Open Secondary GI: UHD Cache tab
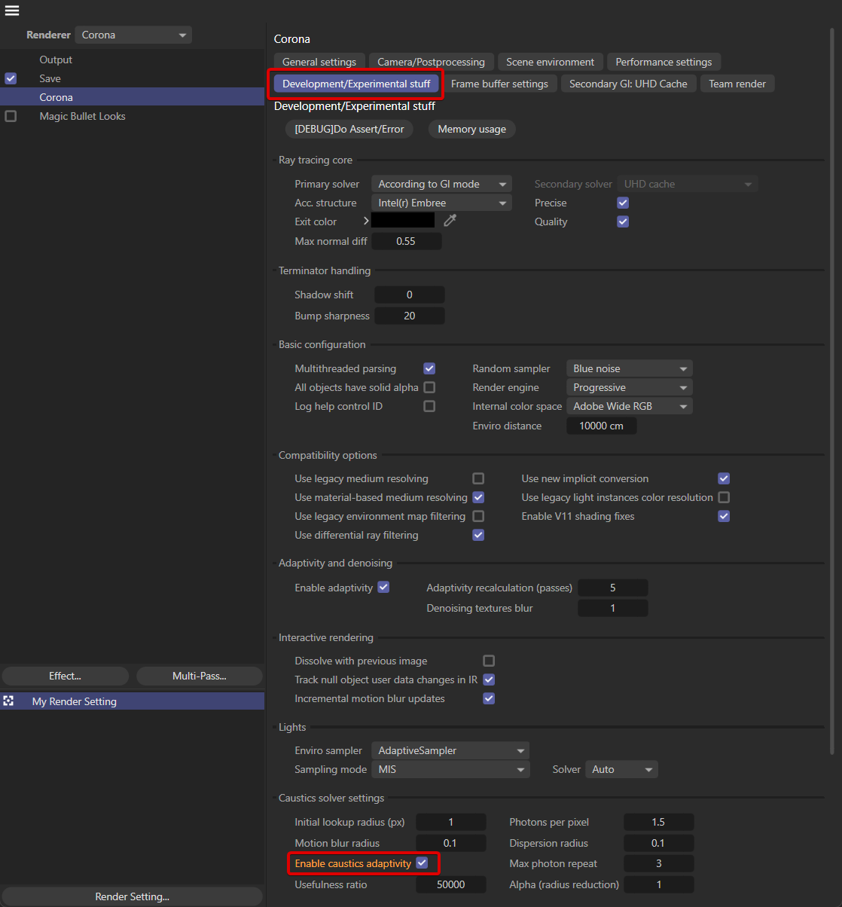This screenshot has width=842, height=907. (628, 84)
